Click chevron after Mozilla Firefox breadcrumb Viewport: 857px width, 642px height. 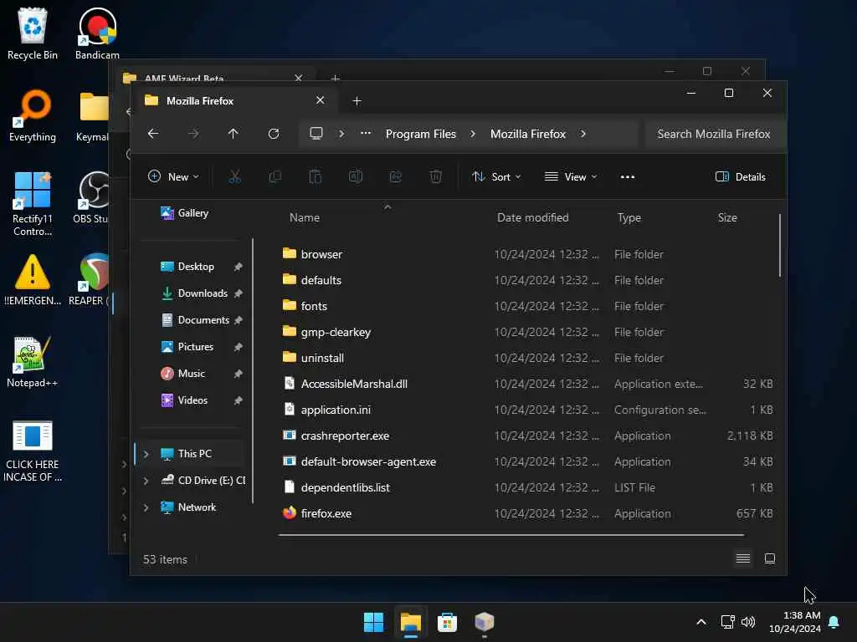coord(583,134)
